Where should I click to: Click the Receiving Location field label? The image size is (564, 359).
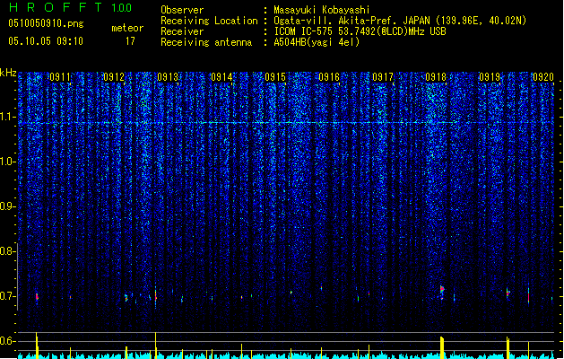coord(209,21)
